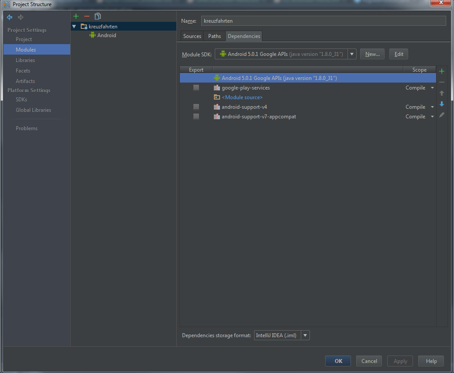Close the Project Structure dialog

pyautogui.click(x=440, y=3)
